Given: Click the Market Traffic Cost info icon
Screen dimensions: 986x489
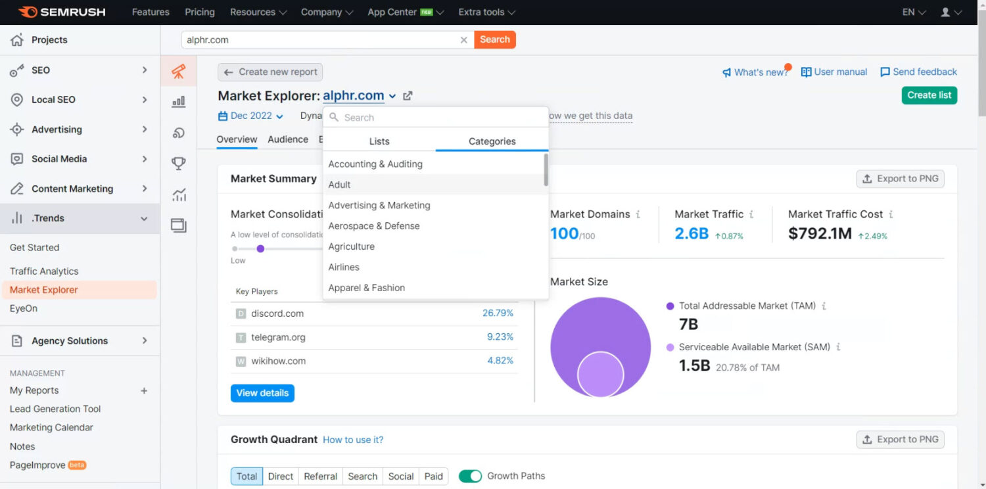Looking at the screenshot, I should (x=891, y=214).
